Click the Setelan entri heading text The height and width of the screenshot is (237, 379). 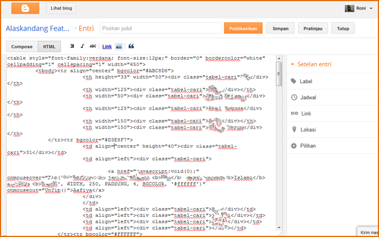click(314, 64)
